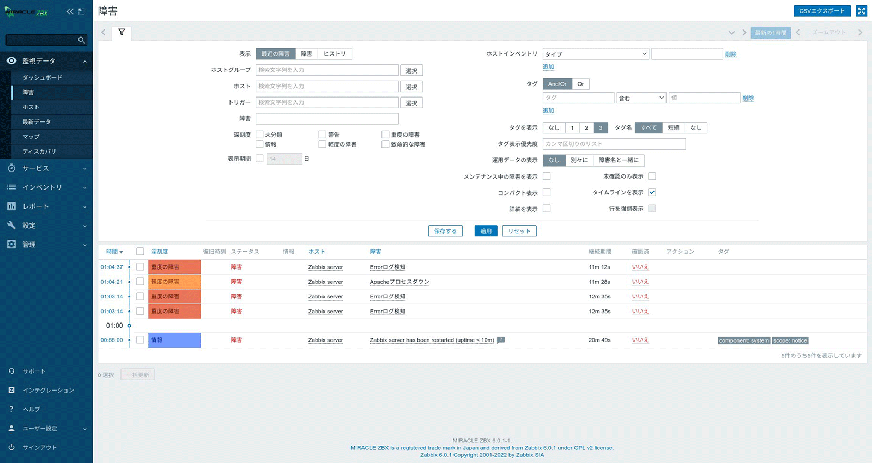
Task: Click the sign out power icon
Action: pyautogui.click(x=11, y=447)
